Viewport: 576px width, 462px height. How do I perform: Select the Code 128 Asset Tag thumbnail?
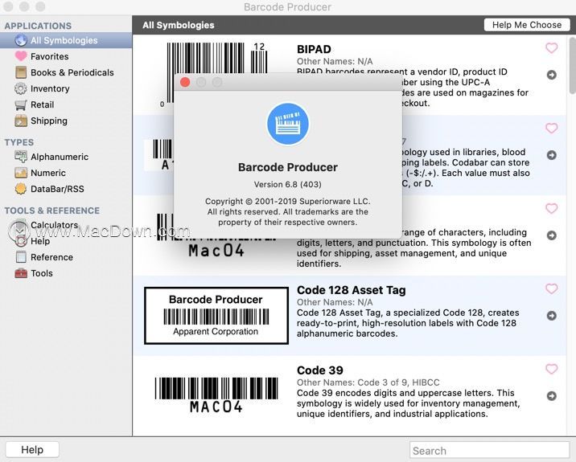(216, 316)
